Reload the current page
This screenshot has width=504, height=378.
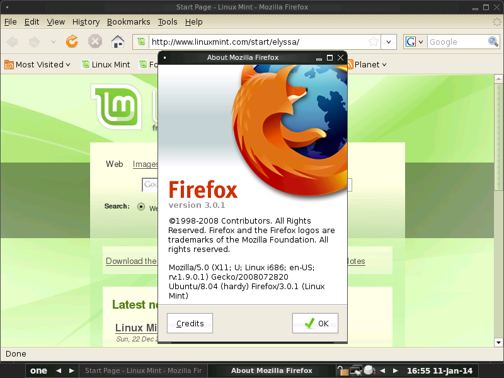(72, 42)
